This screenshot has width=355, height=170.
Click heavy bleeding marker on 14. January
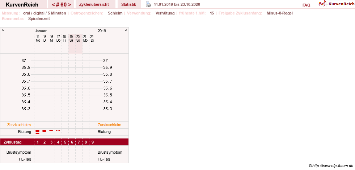[x=38, y=131]
